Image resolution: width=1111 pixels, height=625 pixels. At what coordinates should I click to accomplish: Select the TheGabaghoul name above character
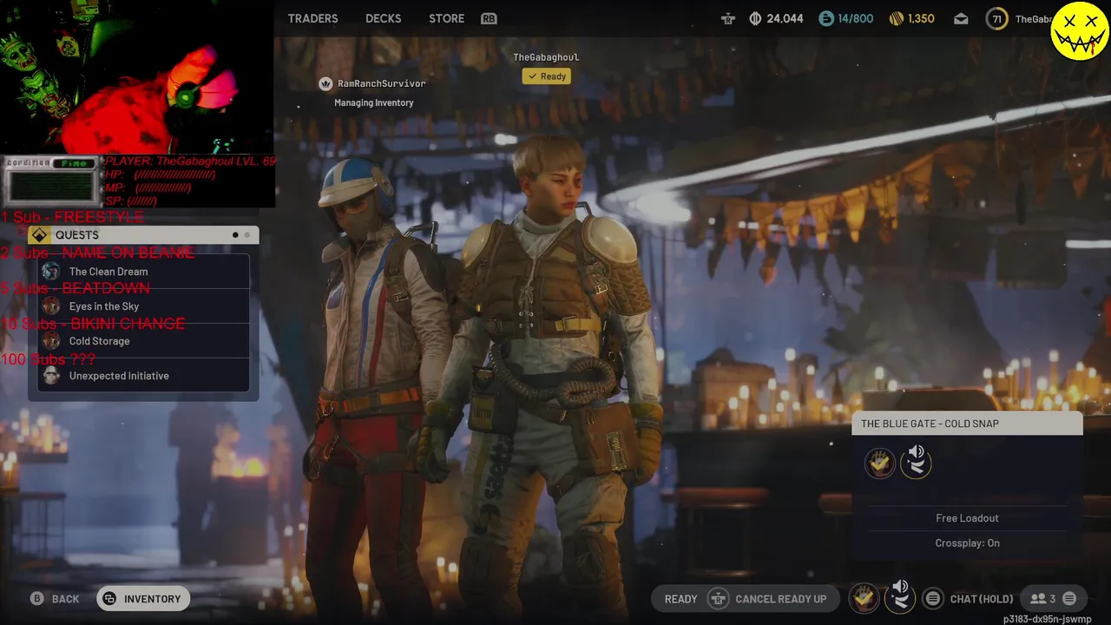pos(546,57)
